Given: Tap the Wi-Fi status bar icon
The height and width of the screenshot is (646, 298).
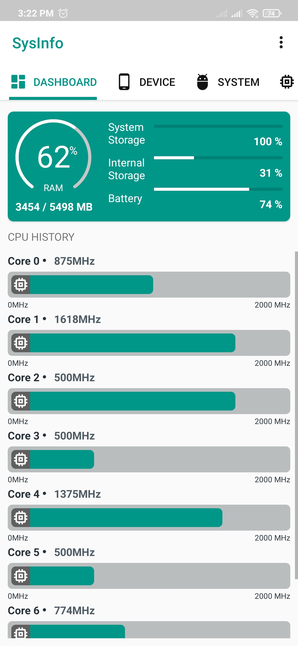Looking at the screenshot, I should click(x=252, y=13).
